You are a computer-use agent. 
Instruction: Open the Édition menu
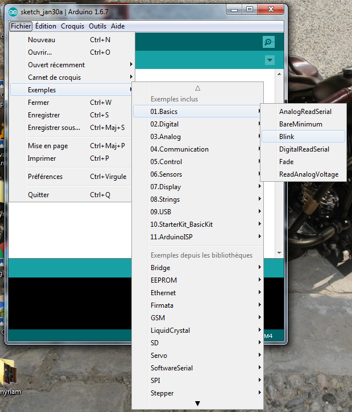click(x=45, y=26)
